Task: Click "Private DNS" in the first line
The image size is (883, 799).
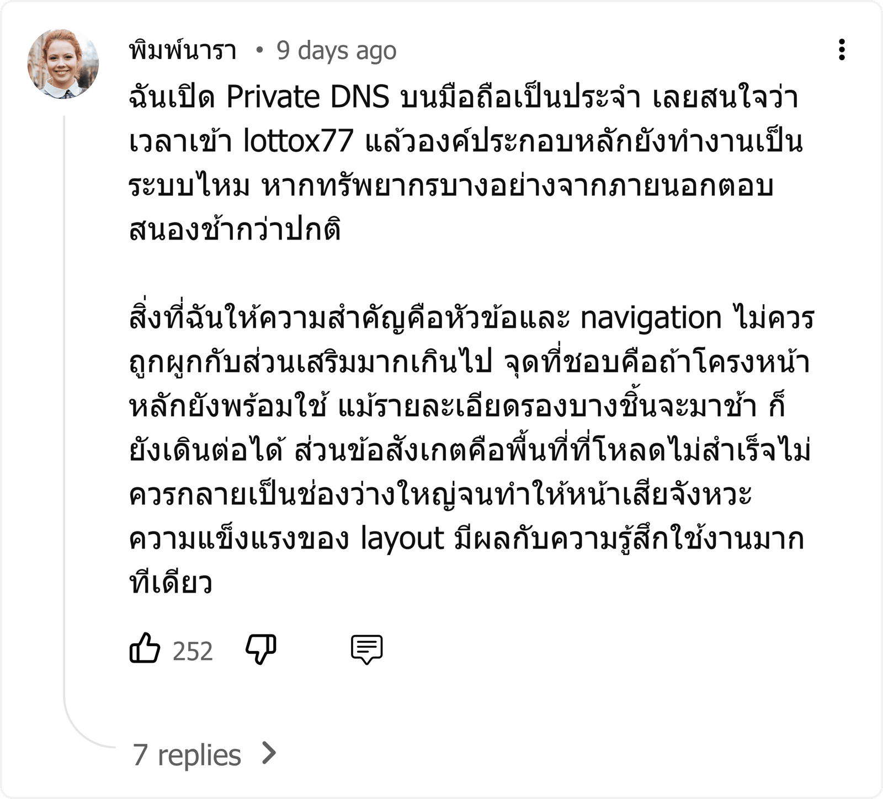Action: click(x=307, y=97)
